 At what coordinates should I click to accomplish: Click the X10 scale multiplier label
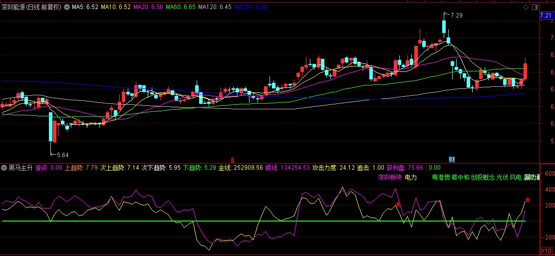tap(547, 251)
